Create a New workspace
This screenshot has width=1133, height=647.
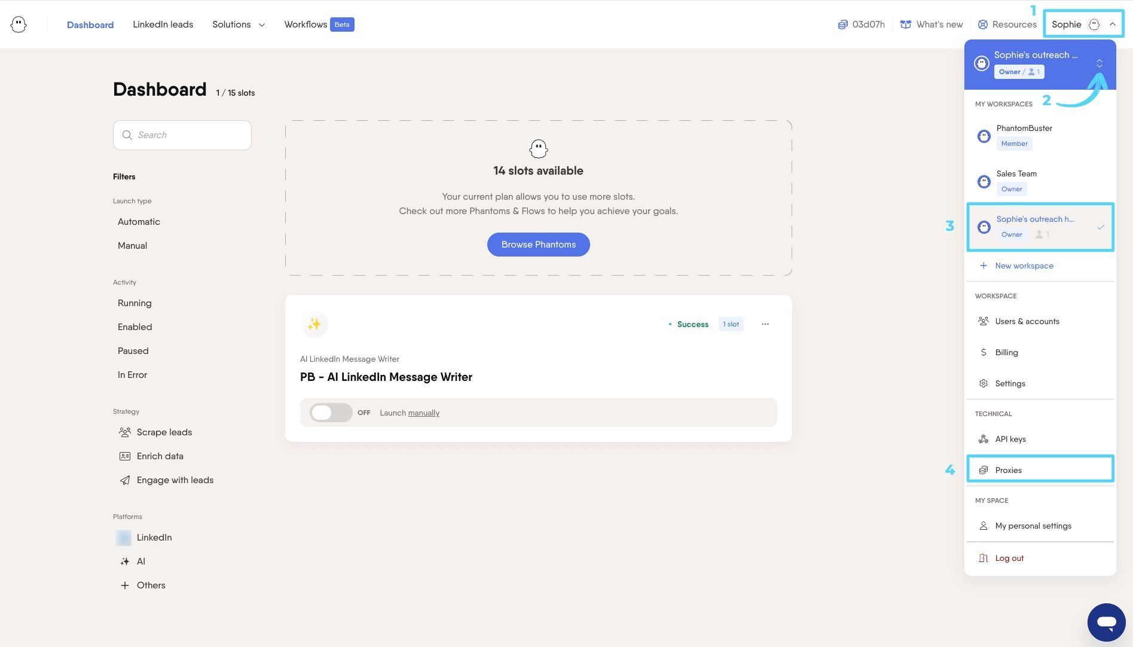[x=1016, y=265]
